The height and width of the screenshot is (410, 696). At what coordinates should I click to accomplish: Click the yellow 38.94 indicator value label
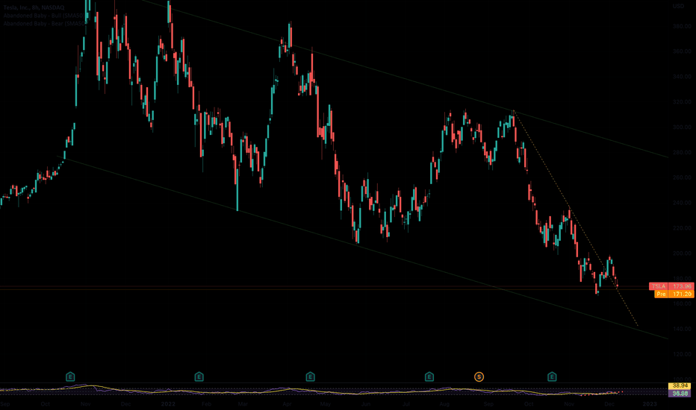680,386
